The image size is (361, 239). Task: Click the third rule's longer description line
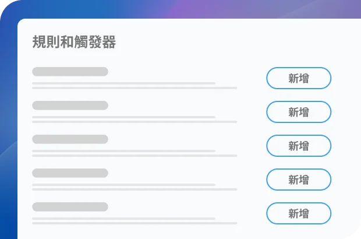(135, 156)
